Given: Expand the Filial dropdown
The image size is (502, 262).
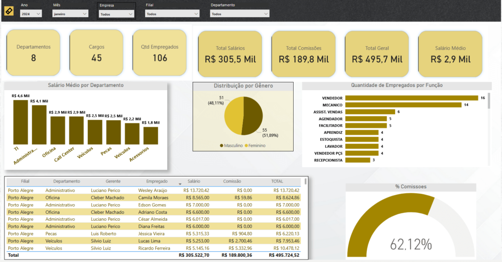Looking at the screenshot, I should pos(172,14).
